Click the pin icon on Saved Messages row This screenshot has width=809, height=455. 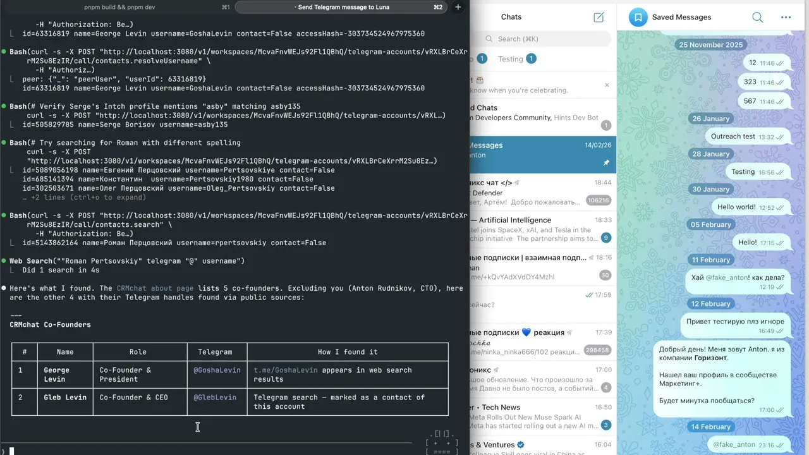coord(606,162)
